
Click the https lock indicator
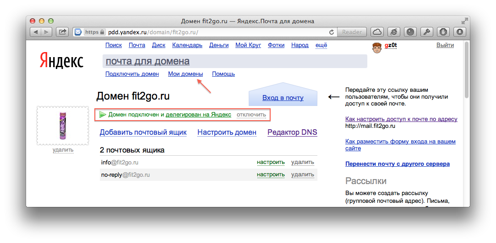[94, 32]
